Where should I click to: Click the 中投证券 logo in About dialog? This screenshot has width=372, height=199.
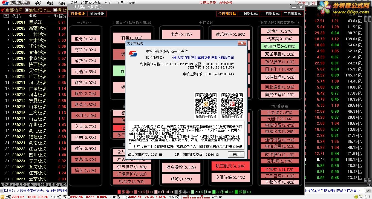point(133,53)
